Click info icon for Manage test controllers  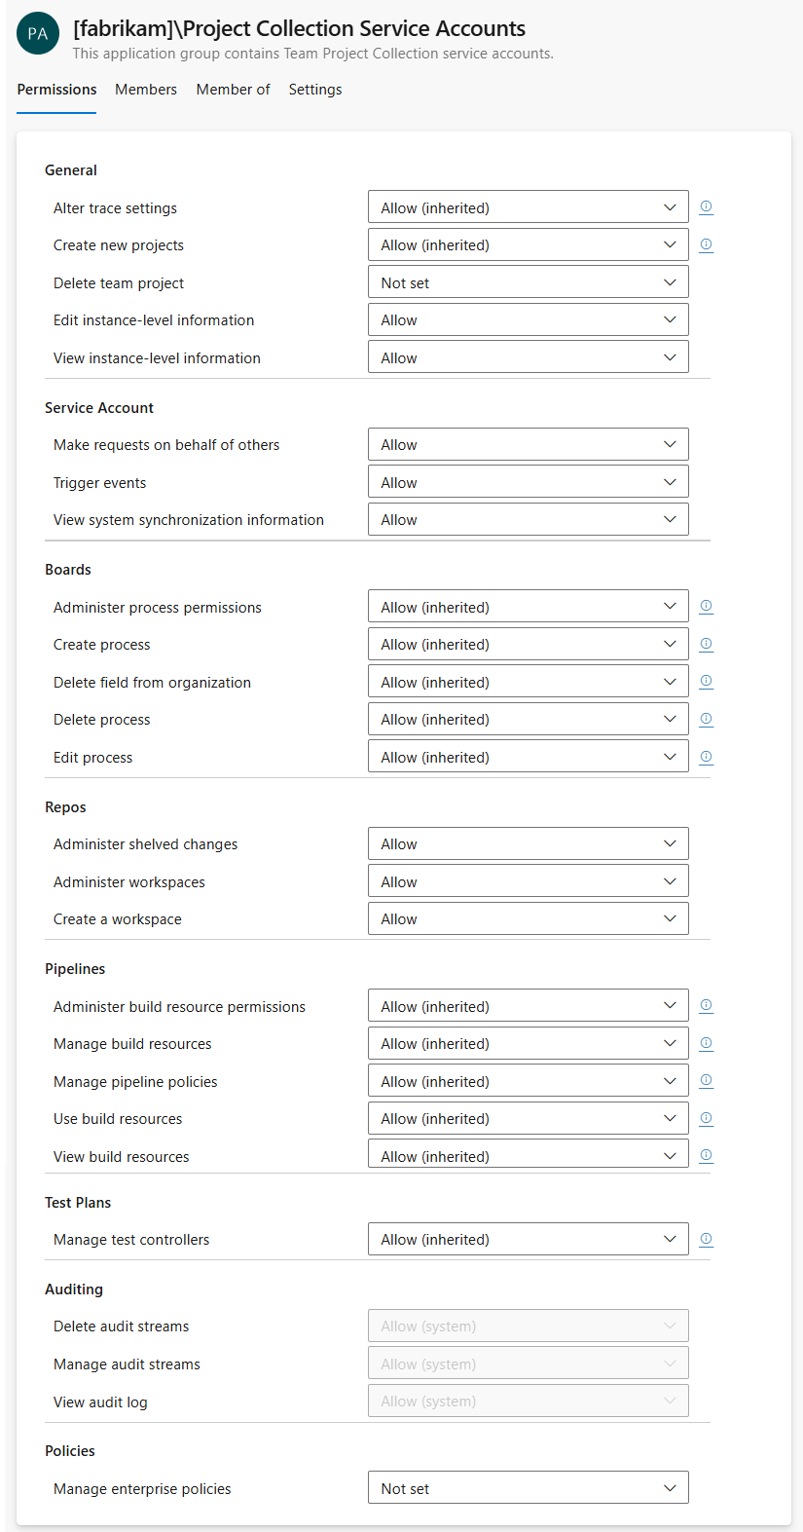click(707, 1239)
